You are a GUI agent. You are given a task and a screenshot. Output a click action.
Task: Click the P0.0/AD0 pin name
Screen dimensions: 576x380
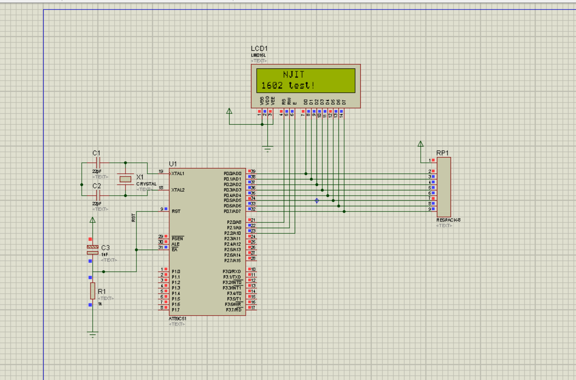233,173
